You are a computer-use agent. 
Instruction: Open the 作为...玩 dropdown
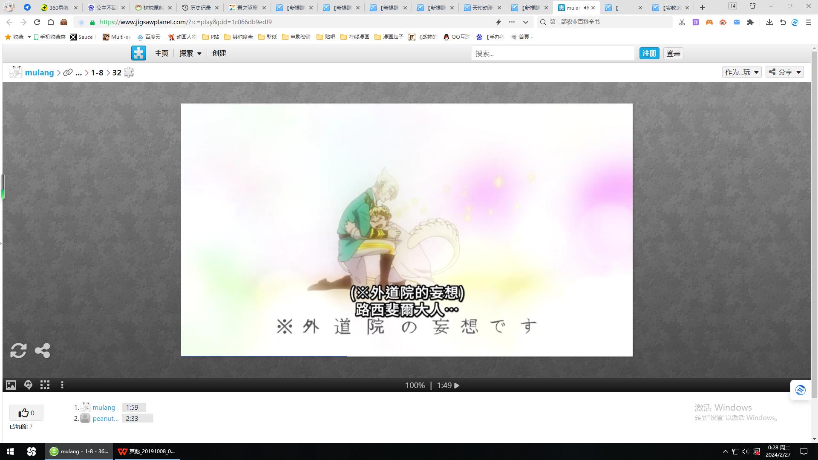point(742,72)
